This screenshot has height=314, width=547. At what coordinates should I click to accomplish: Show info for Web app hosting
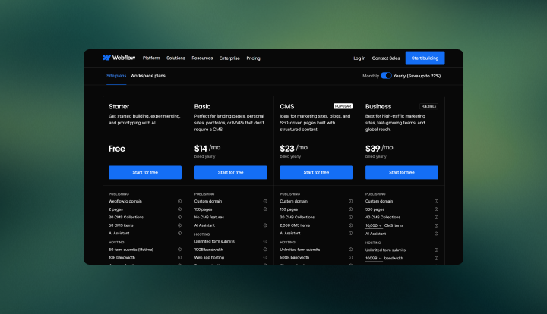click(265, 258)
